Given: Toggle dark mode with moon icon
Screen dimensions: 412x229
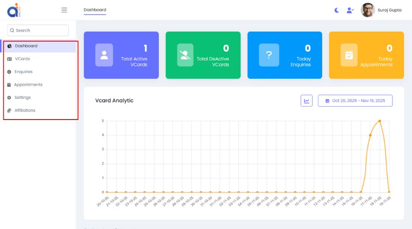Looking at the screenshot, I should point(337,10).
